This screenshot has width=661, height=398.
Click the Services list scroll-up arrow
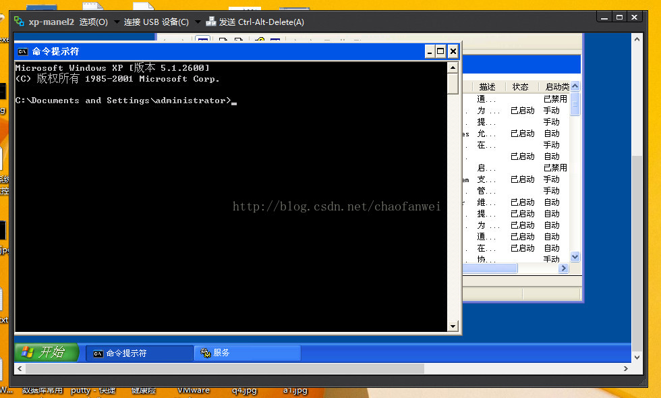pos(575,86)
